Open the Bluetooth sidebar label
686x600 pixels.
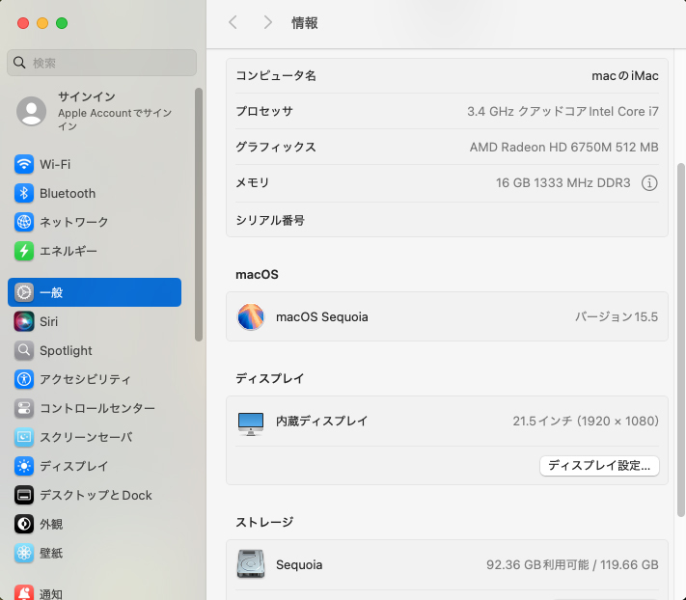68,193
